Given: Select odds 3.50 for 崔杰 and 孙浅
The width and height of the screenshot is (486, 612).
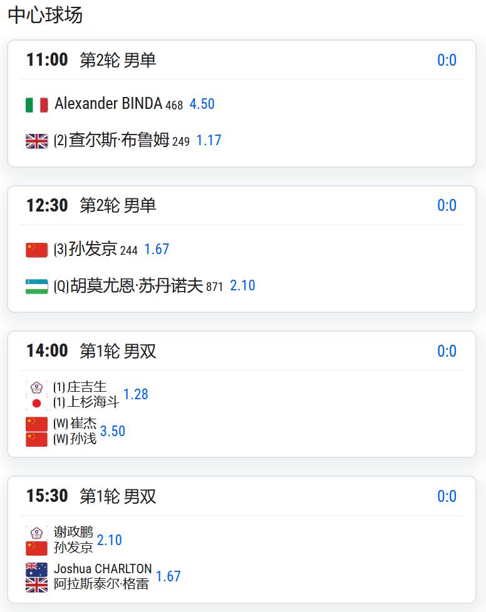Looking at the screenshot, I should [x=113, y=431].
